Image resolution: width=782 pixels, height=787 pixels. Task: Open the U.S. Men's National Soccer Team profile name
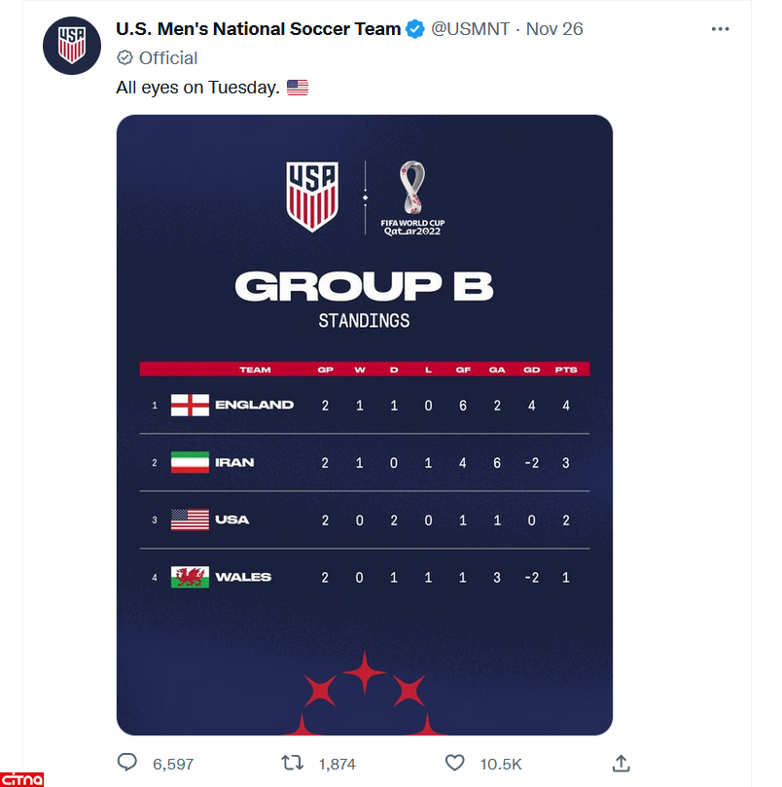coord(258,29)
